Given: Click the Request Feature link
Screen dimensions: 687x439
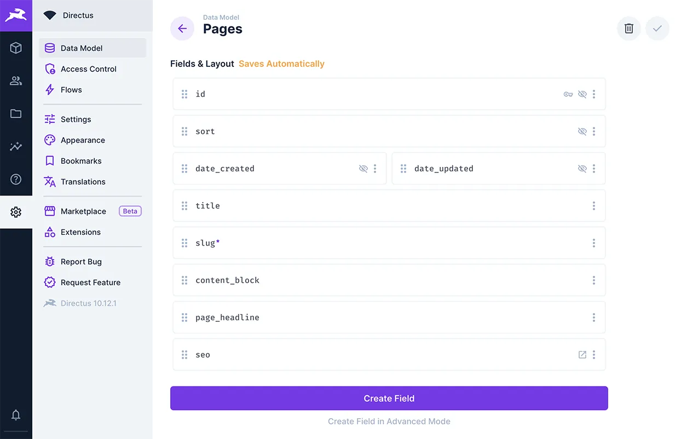Looking at the screenshot, I should pos(93,282).
